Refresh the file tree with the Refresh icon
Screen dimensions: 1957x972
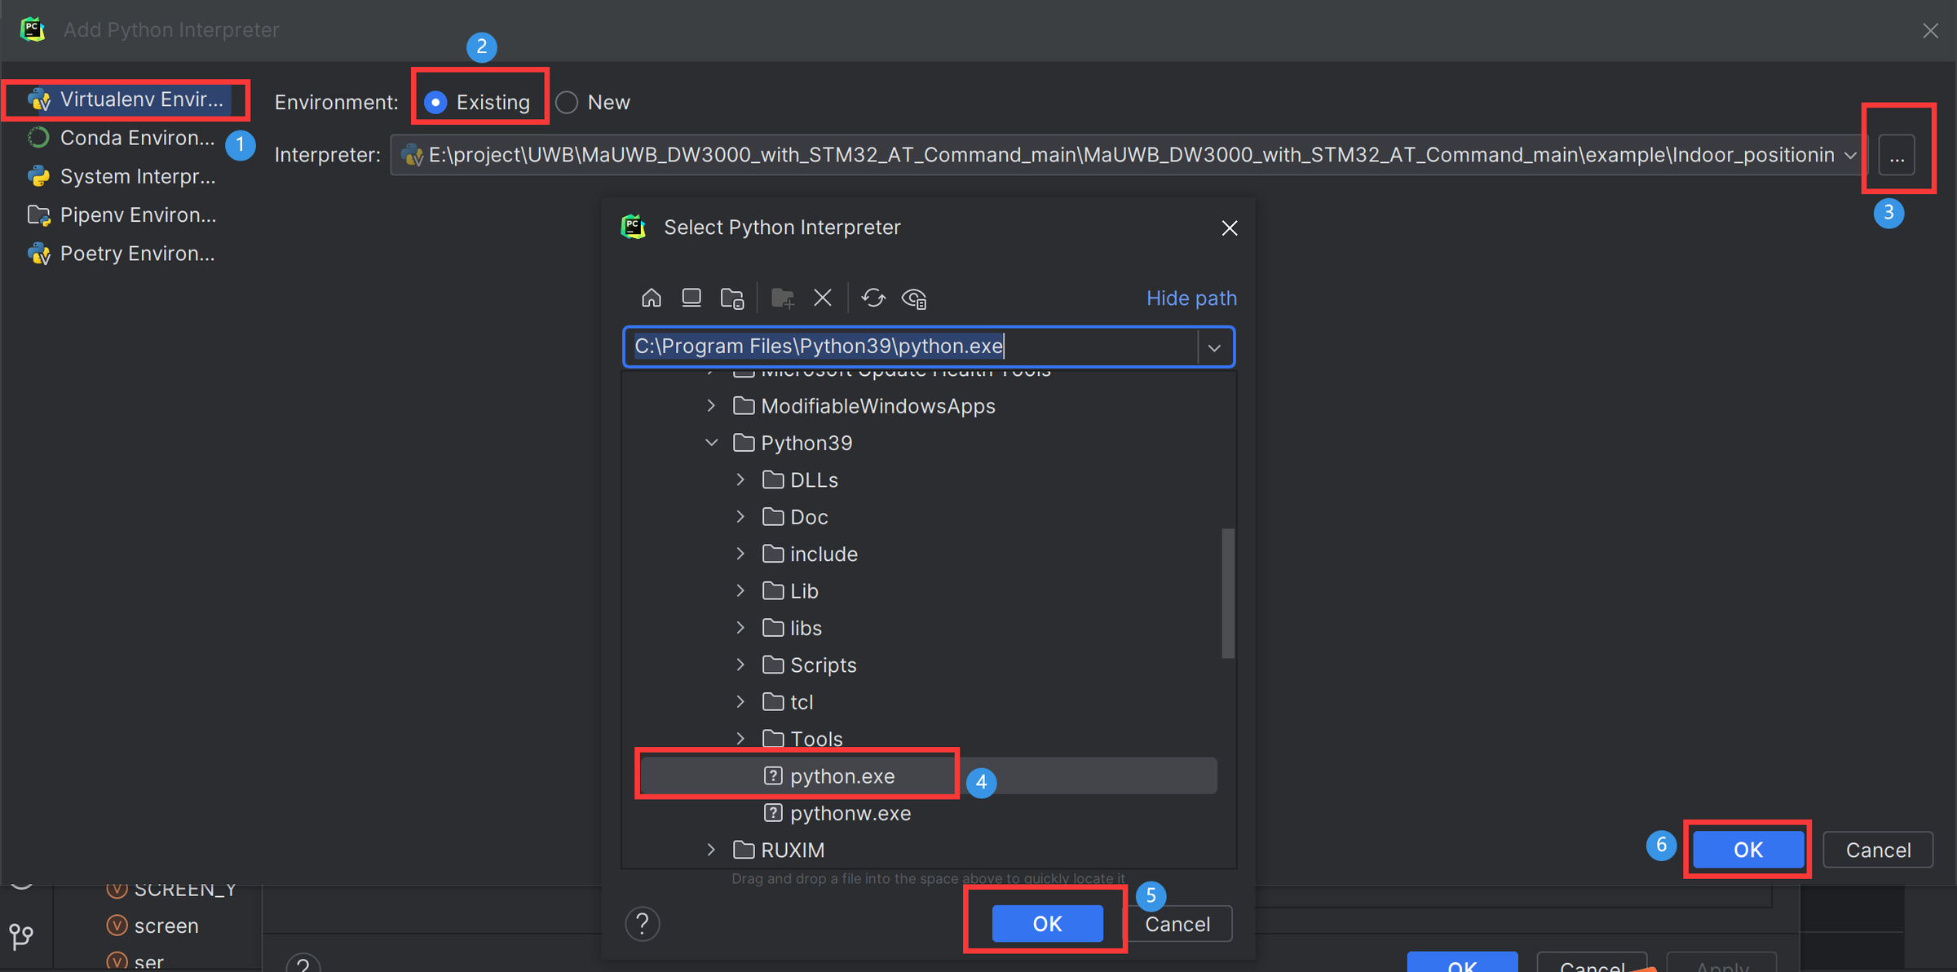[873, 298]
